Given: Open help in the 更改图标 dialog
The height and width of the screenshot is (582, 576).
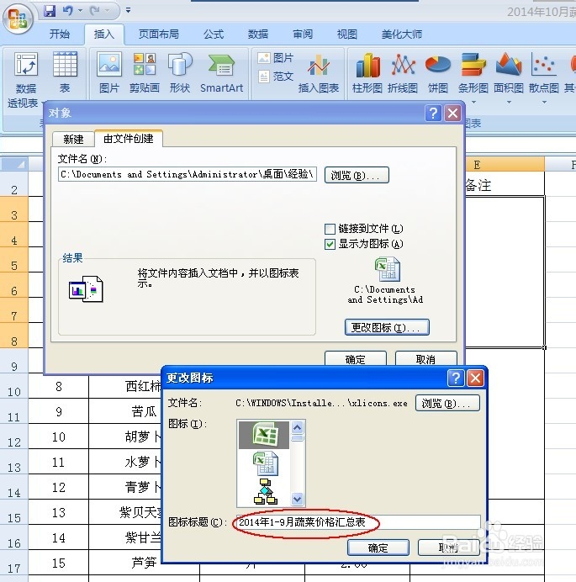Looking at the screenshot, I should (456, 378).
